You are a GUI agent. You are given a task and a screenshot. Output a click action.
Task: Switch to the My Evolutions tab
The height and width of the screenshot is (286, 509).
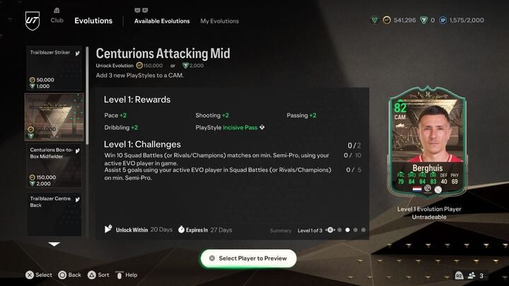[x=219, y=21]
